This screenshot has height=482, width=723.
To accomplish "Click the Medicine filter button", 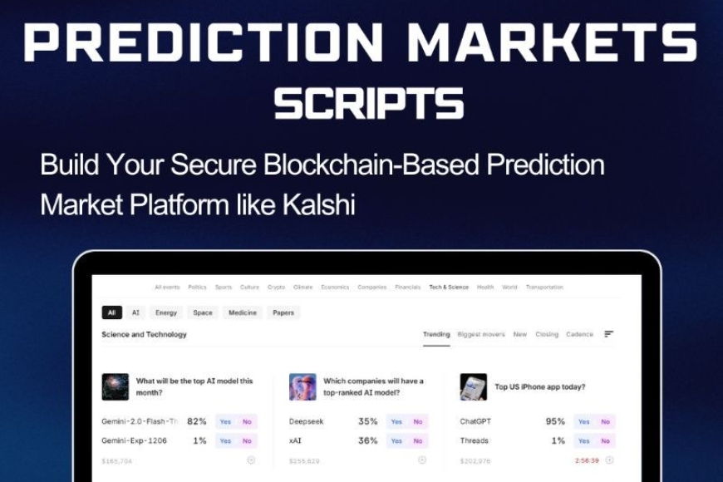I will (x=241, y=312).
